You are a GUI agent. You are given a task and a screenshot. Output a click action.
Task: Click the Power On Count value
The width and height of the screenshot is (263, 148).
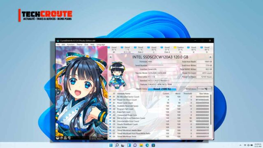point(205,73)
